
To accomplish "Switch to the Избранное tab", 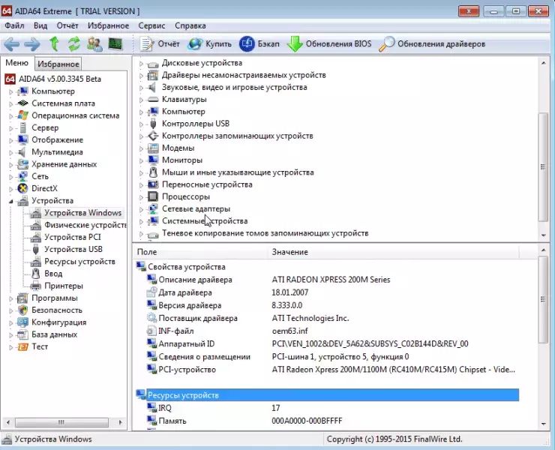I will (58, 64).
